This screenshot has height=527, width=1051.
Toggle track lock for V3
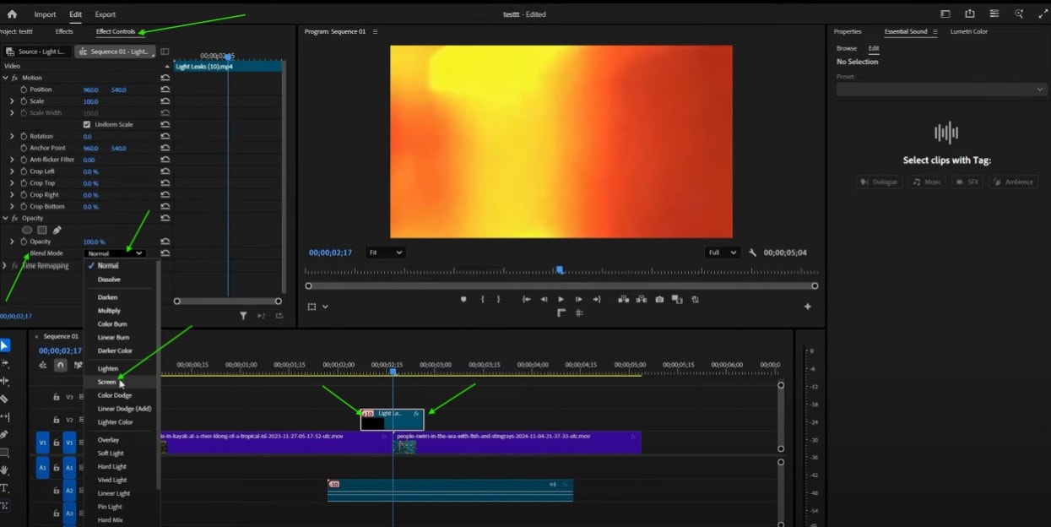click(56, 397)
